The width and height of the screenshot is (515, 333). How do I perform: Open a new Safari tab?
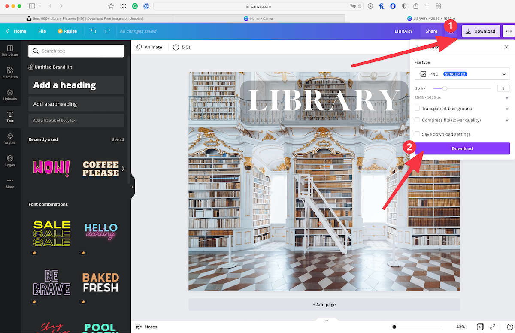pos(427,6)
